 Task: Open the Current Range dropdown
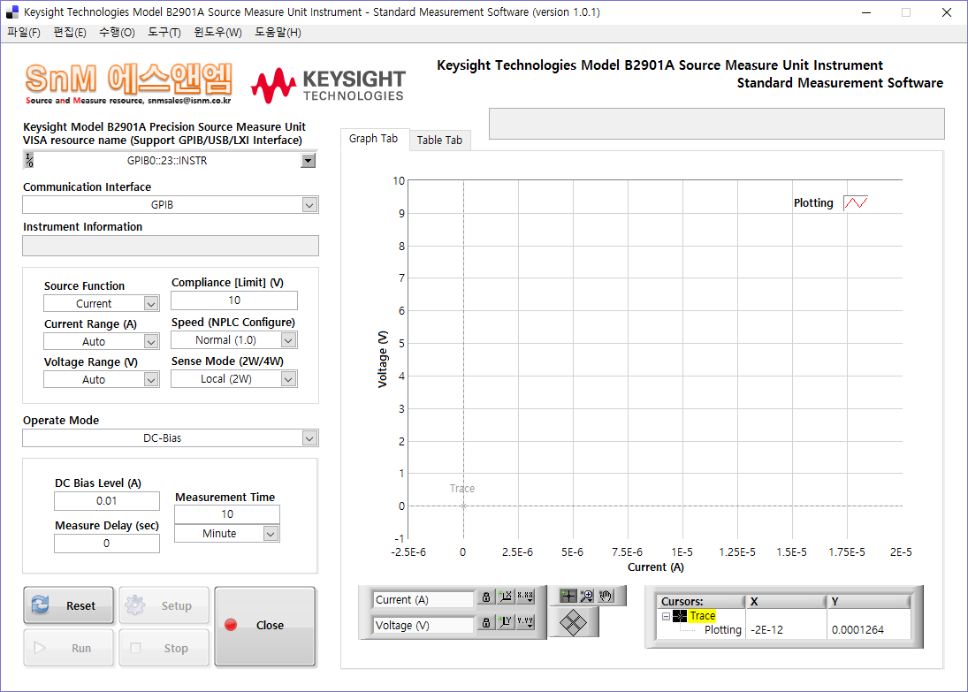pos(151,341)
